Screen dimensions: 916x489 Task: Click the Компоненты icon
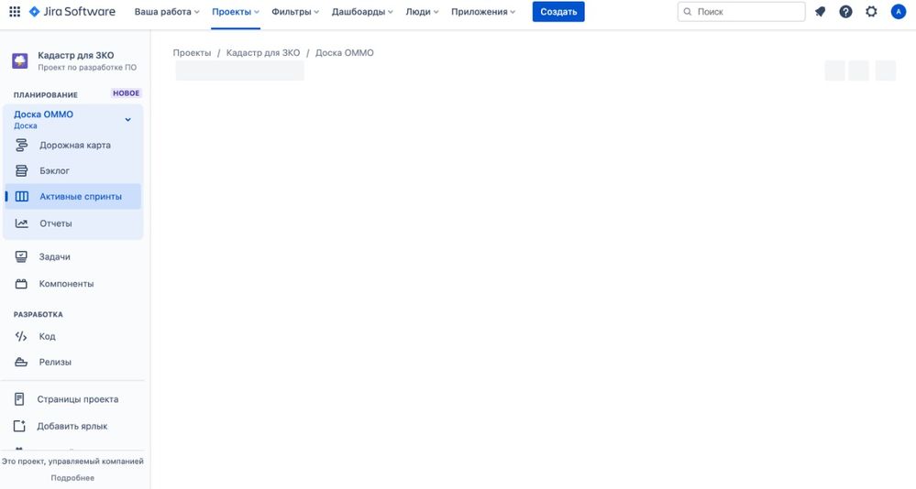[21, 284]
